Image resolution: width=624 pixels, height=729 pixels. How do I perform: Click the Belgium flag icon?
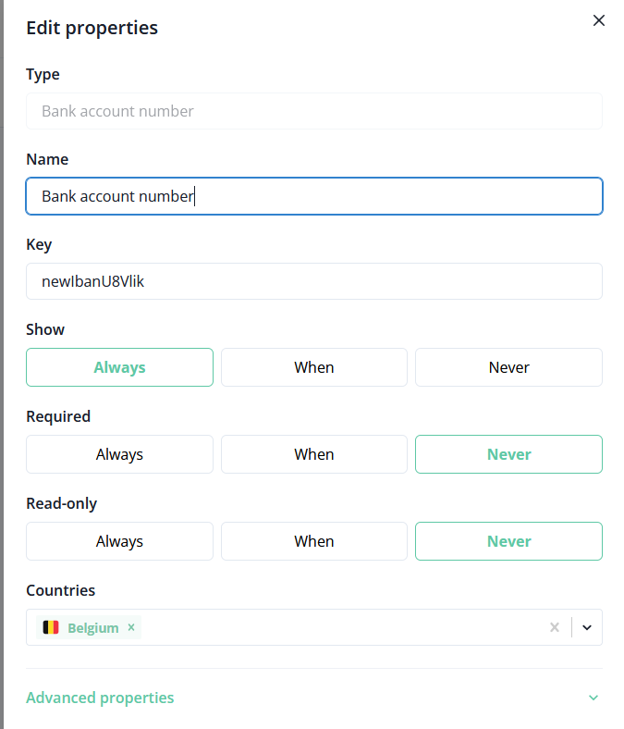(51, 627)
